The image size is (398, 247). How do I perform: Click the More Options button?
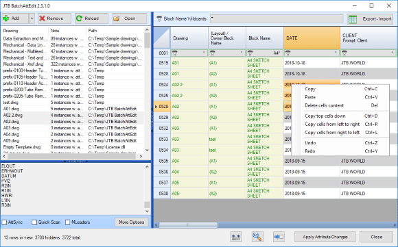point(132,222)
